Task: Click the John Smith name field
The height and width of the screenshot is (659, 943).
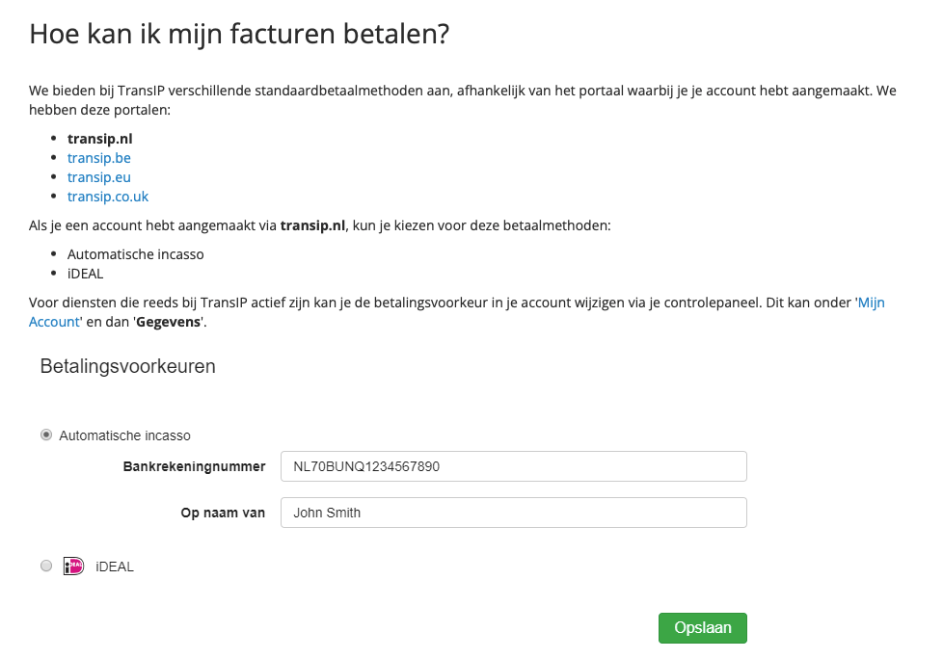Action: pyautogui.click(x=513, y=513)
